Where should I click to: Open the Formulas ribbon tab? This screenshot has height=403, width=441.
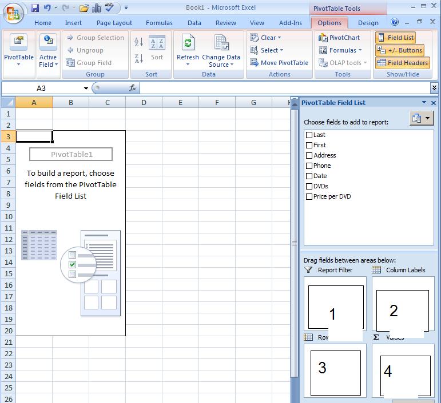pos(159,23)
